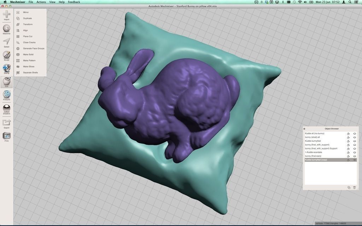This screenshot has height=226, width=362.
Task: Click the Generate Face Groups label
Action: pos(34,48)
